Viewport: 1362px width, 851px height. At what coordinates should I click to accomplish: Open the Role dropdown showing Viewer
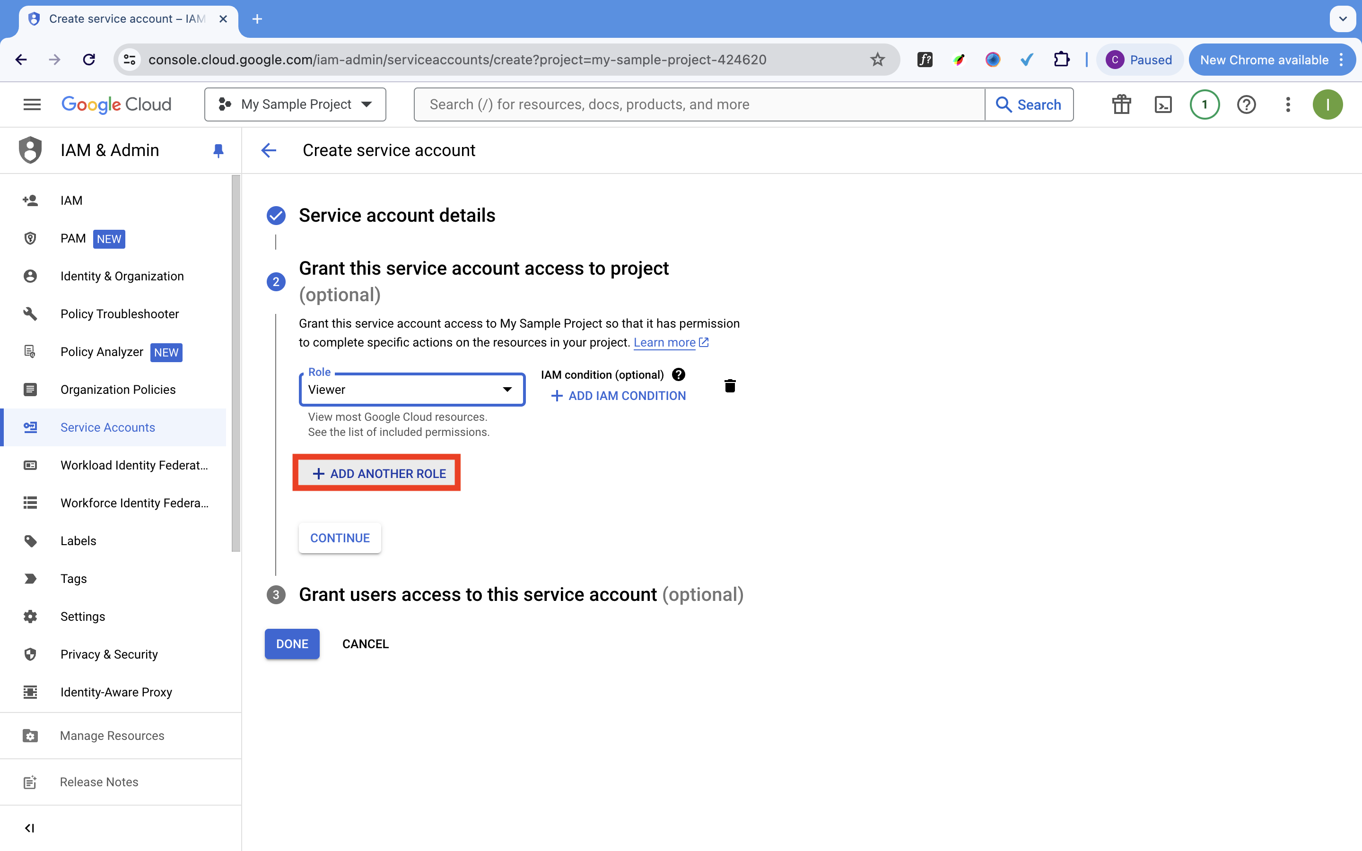tap(412, 390)
